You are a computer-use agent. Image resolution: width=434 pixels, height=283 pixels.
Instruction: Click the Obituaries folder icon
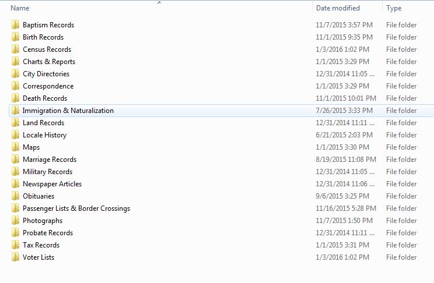[16, 196]
